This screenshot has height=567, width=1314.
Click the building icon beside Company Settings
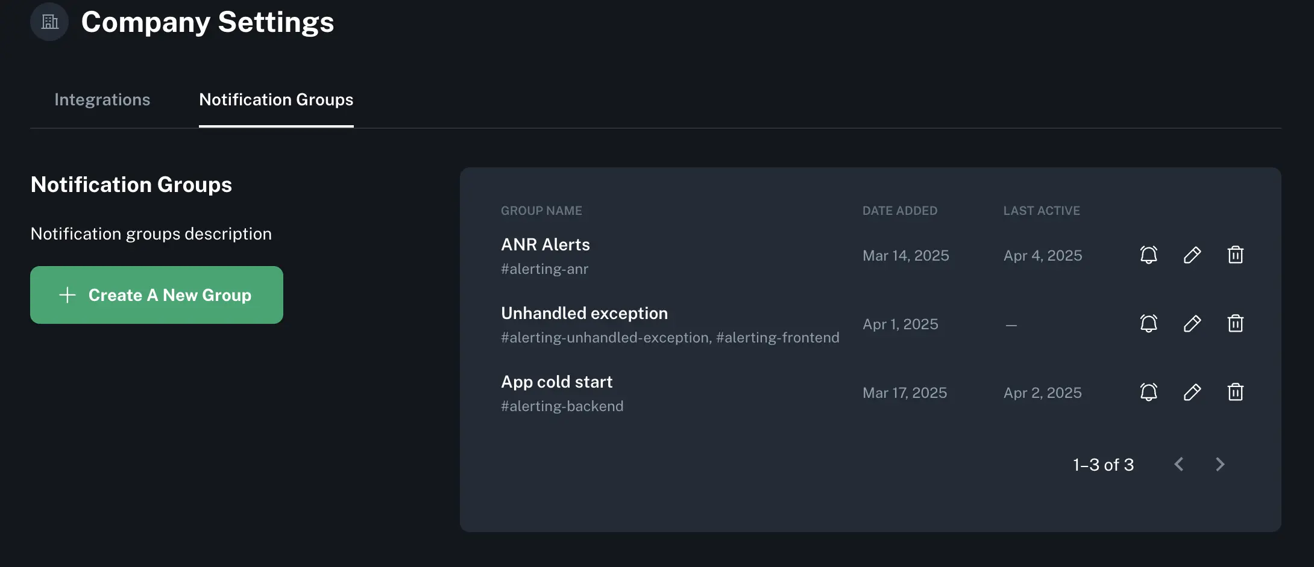[49, 22]
